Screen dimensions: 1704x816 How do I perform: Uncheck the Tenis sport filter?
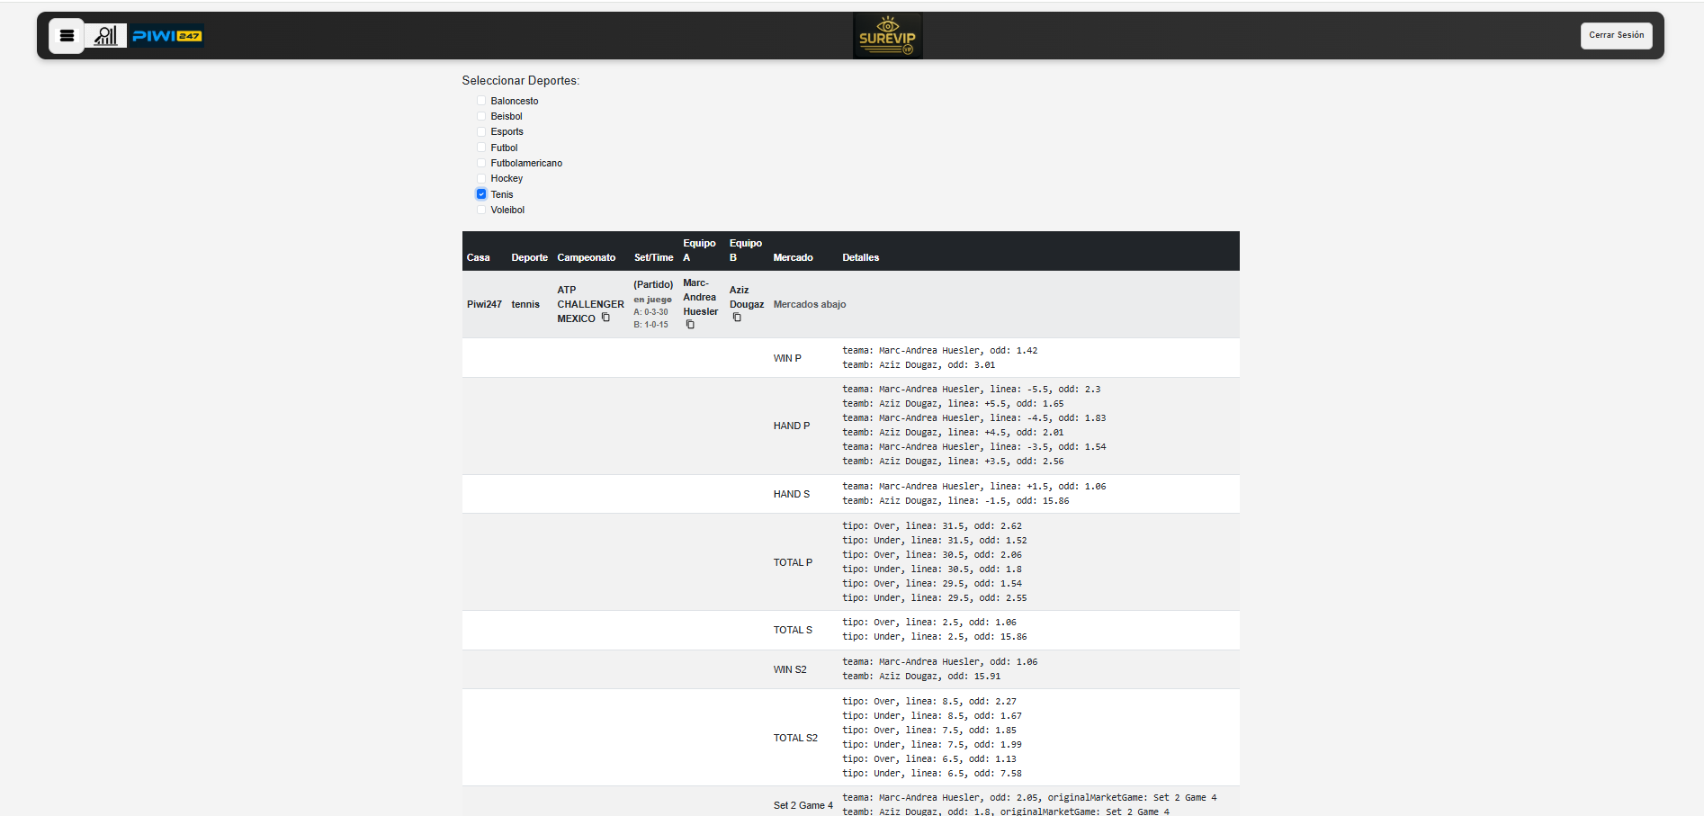tap(481, 193)
